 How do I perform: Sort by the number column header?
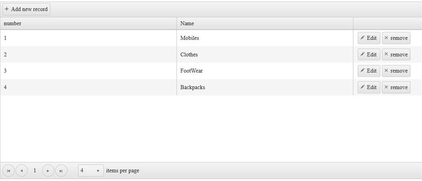pos(13,23)
